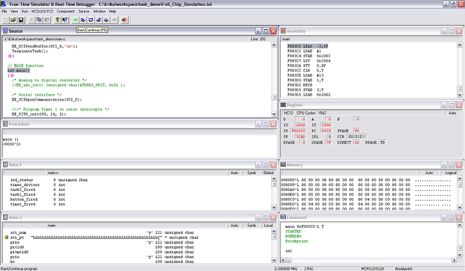Click the Single Step toolbar icon
This screenshot has width=465, height=271.
click(x=83, y=20)
